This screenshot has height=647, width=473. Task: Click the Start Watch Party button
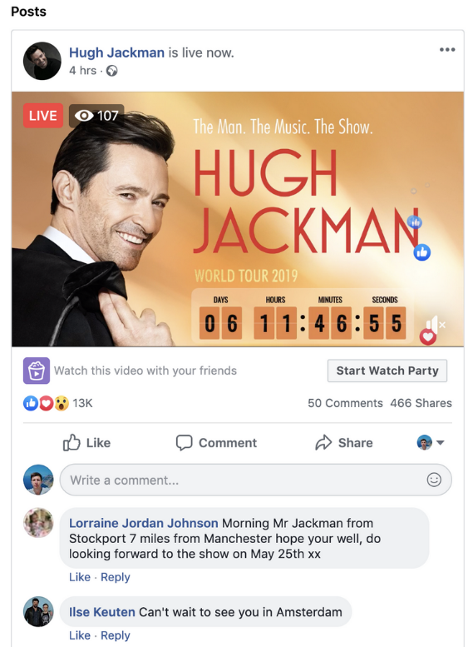[387, 371]
